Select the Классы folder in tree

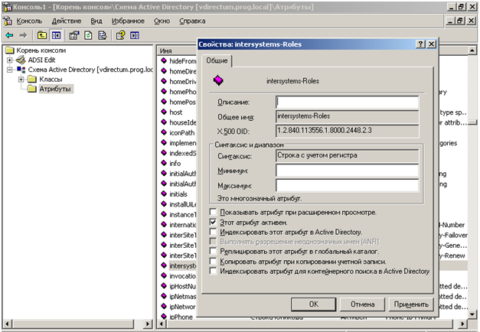coord(51,80)
